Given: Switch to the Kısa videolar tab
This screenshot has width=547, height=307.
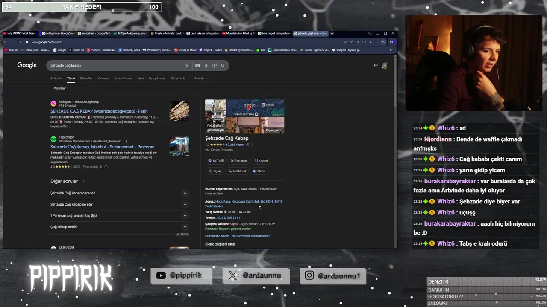Looking at the screenshot, I should (x=123, y=78).
